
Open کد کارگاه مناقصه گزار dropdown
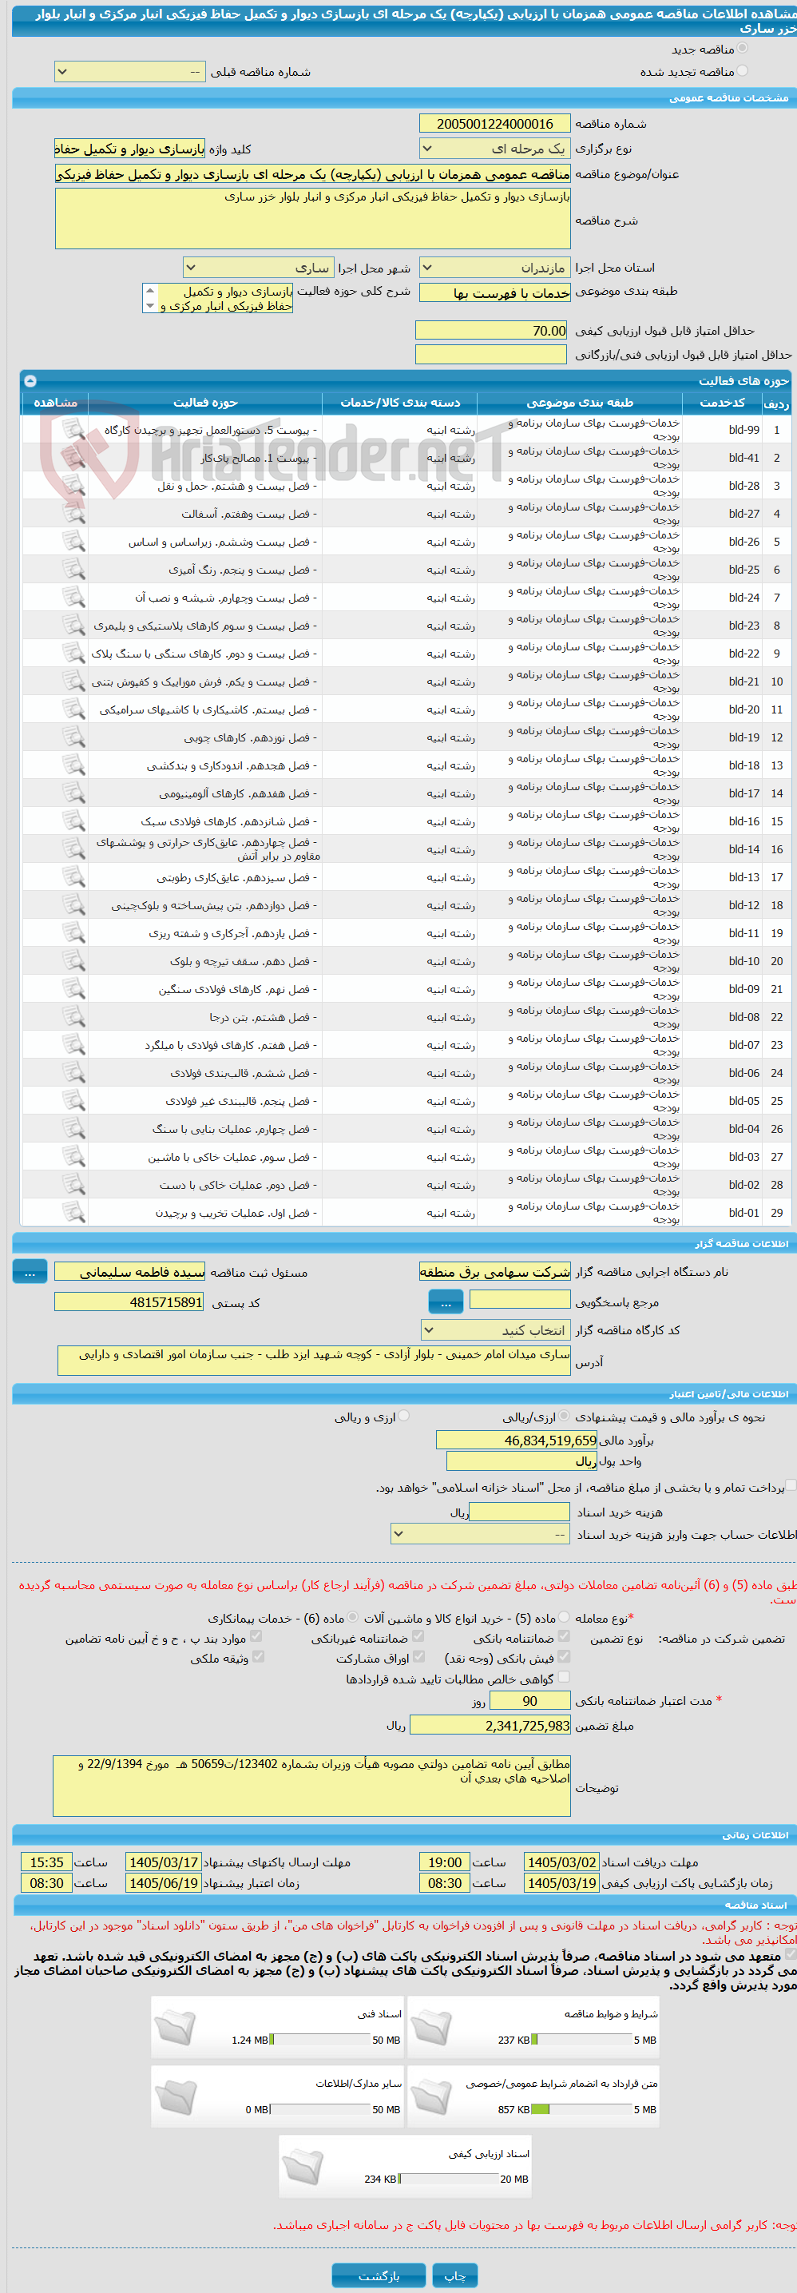(x=494, y=1330)
